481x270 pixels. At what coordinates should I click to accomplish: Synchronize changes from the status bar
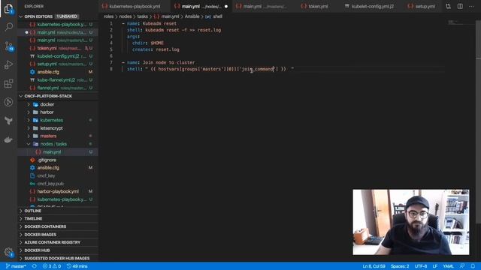pos(34,266)
